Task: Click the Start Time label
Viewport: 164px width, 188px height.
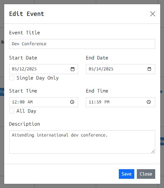Action: 23,91
